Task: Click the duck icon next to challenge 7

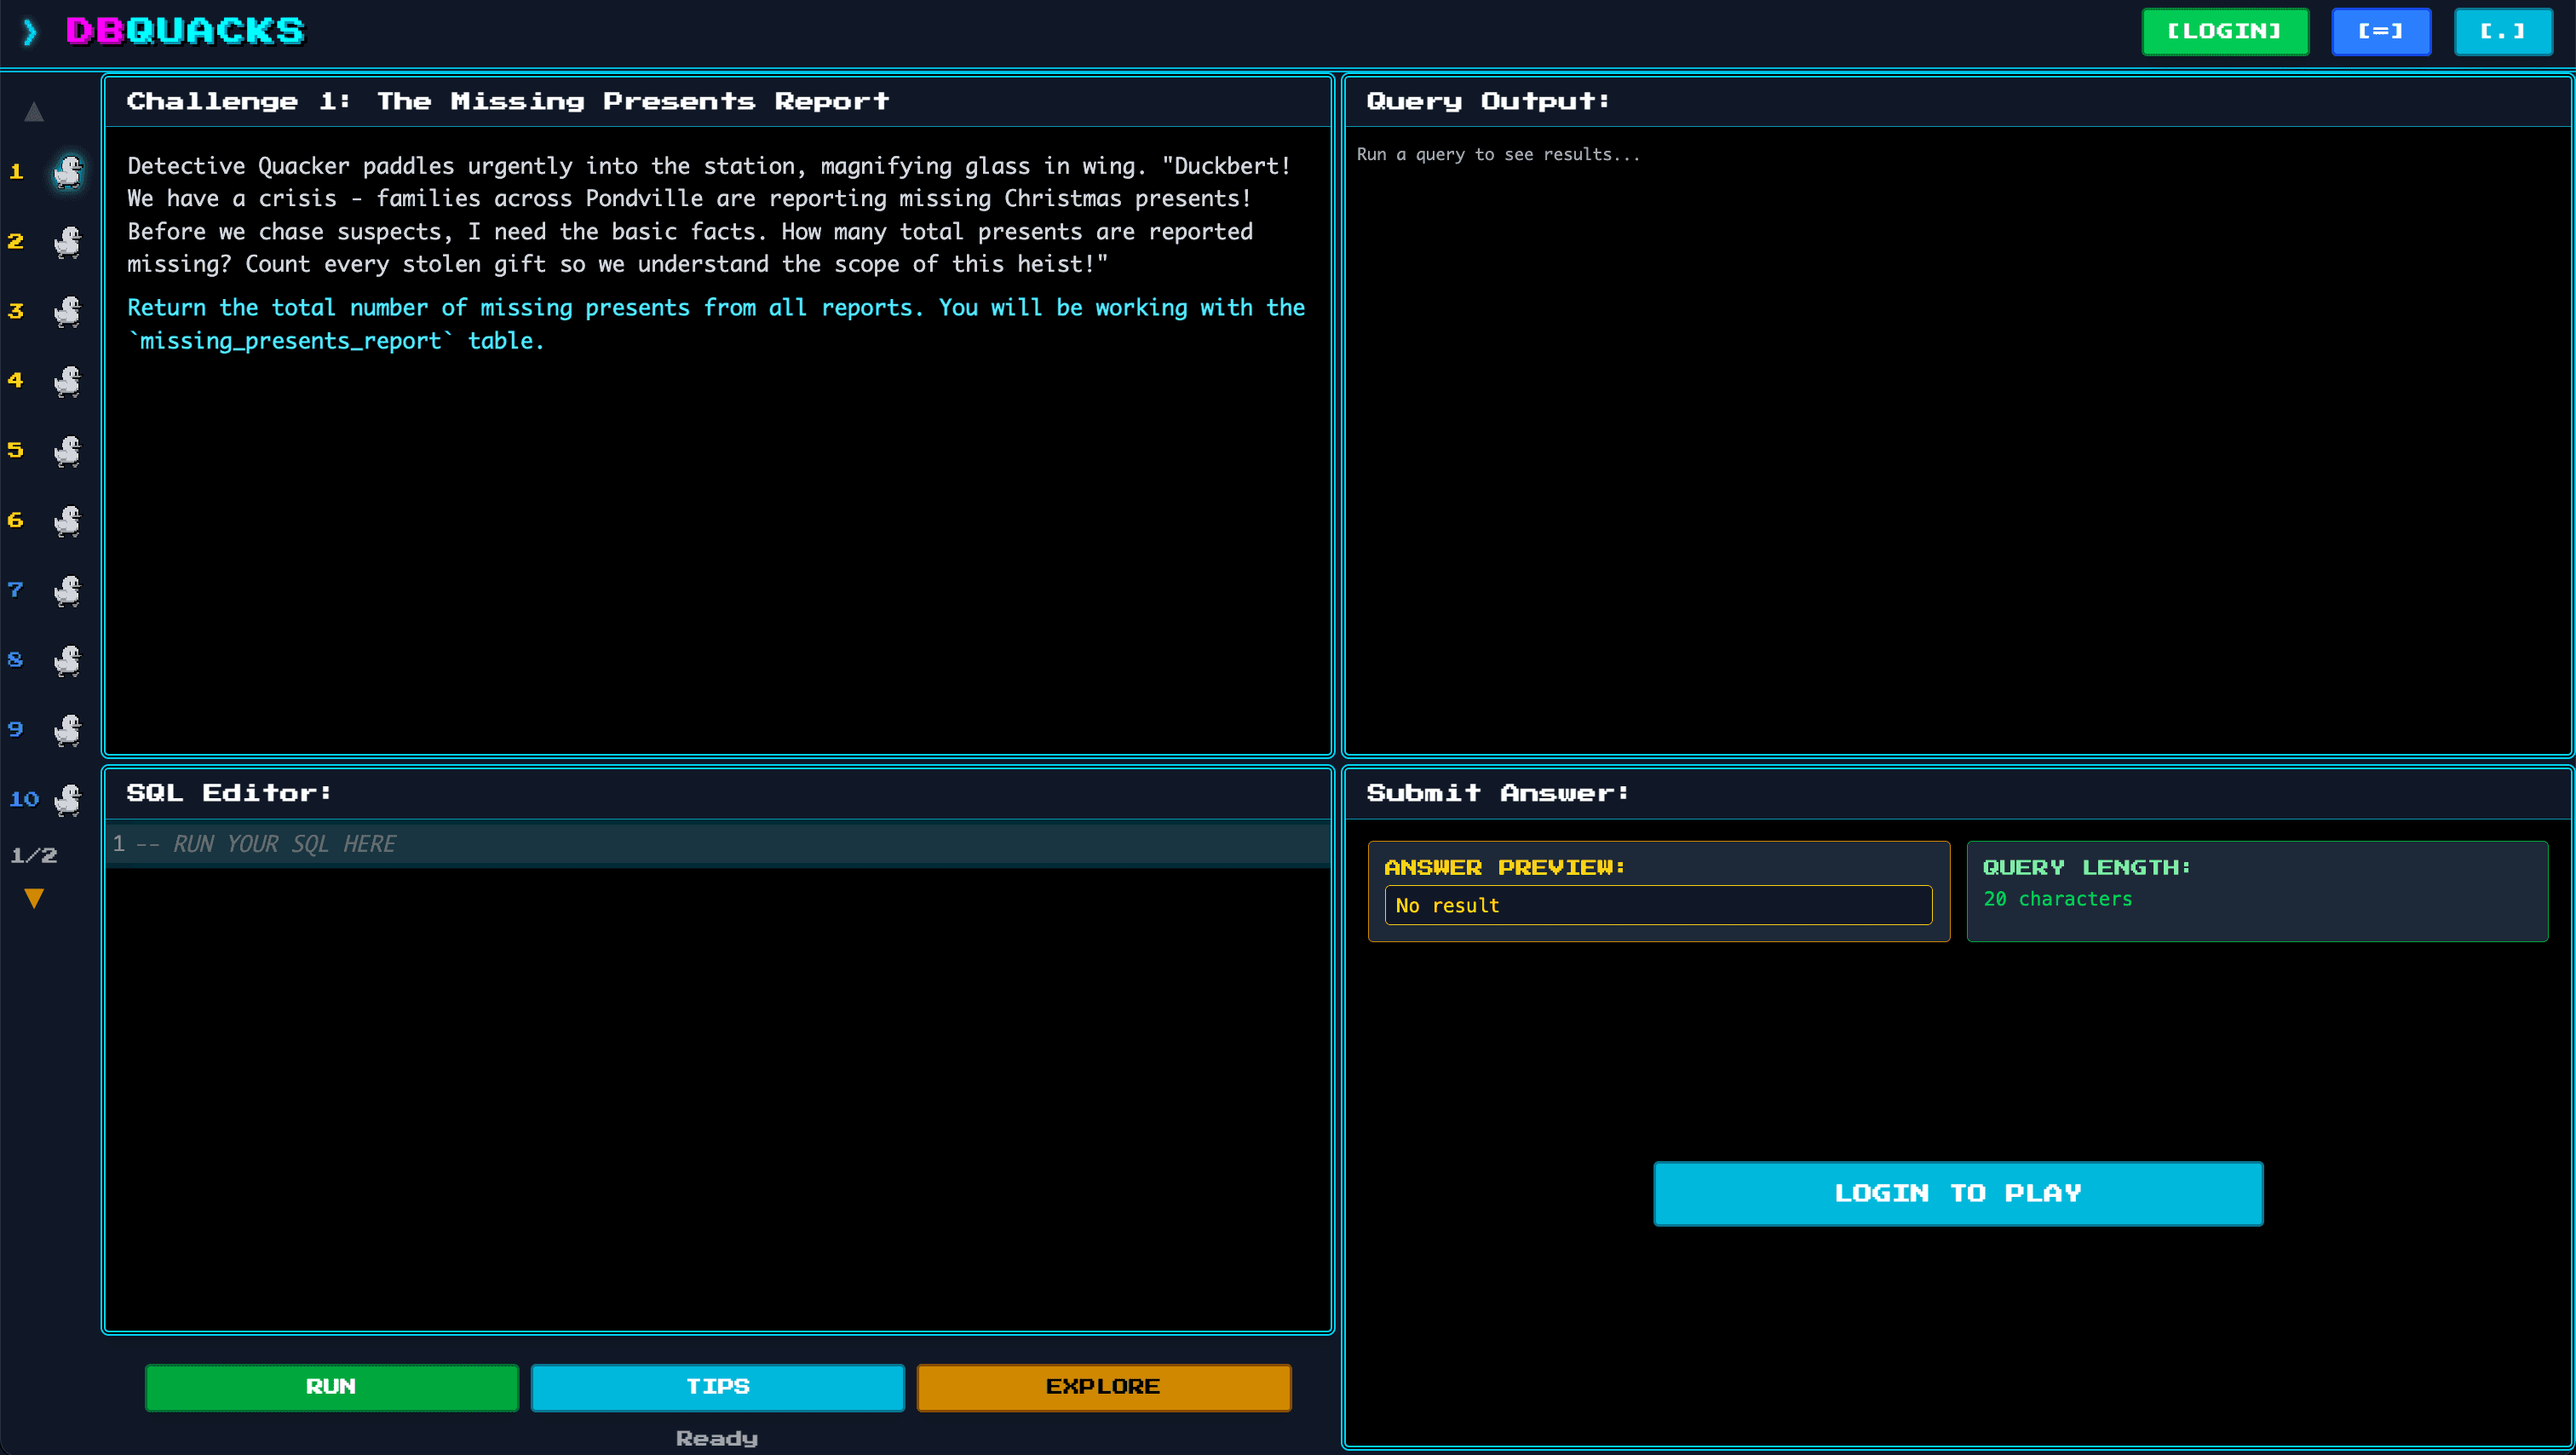Action: [x=67, y=591]
